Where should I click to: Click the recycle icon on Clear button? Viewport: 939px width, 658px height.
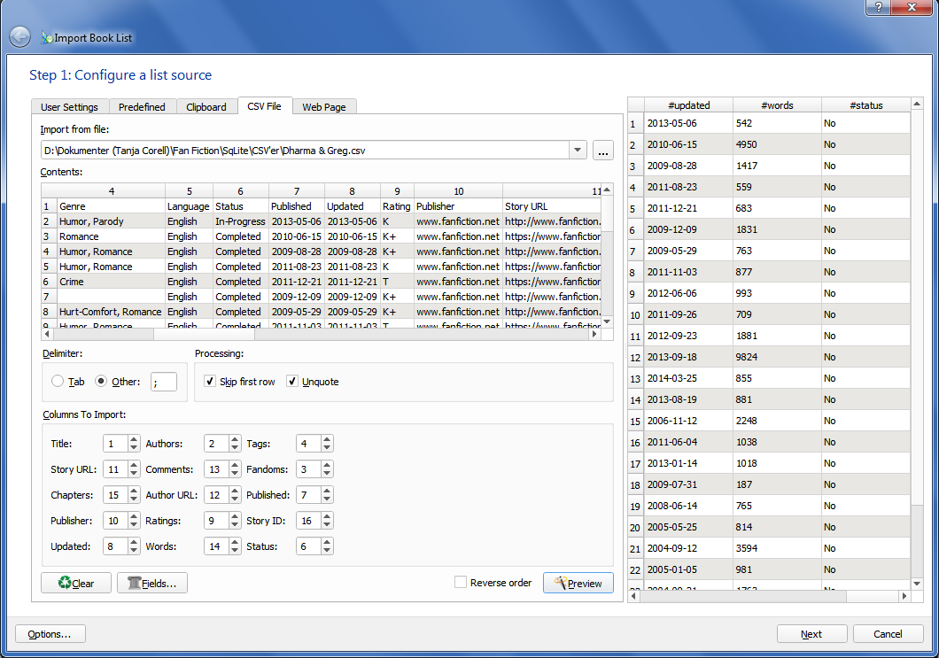(65, 583)
